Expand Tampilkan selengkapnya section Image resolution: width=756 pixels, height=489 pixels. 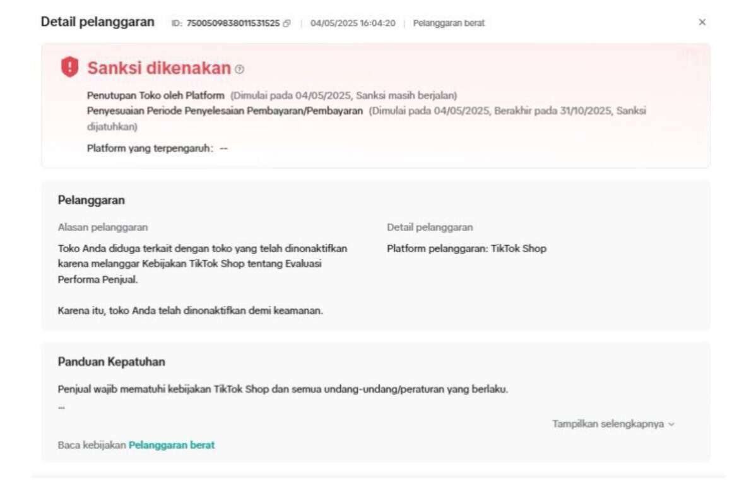tap(613, 424)
